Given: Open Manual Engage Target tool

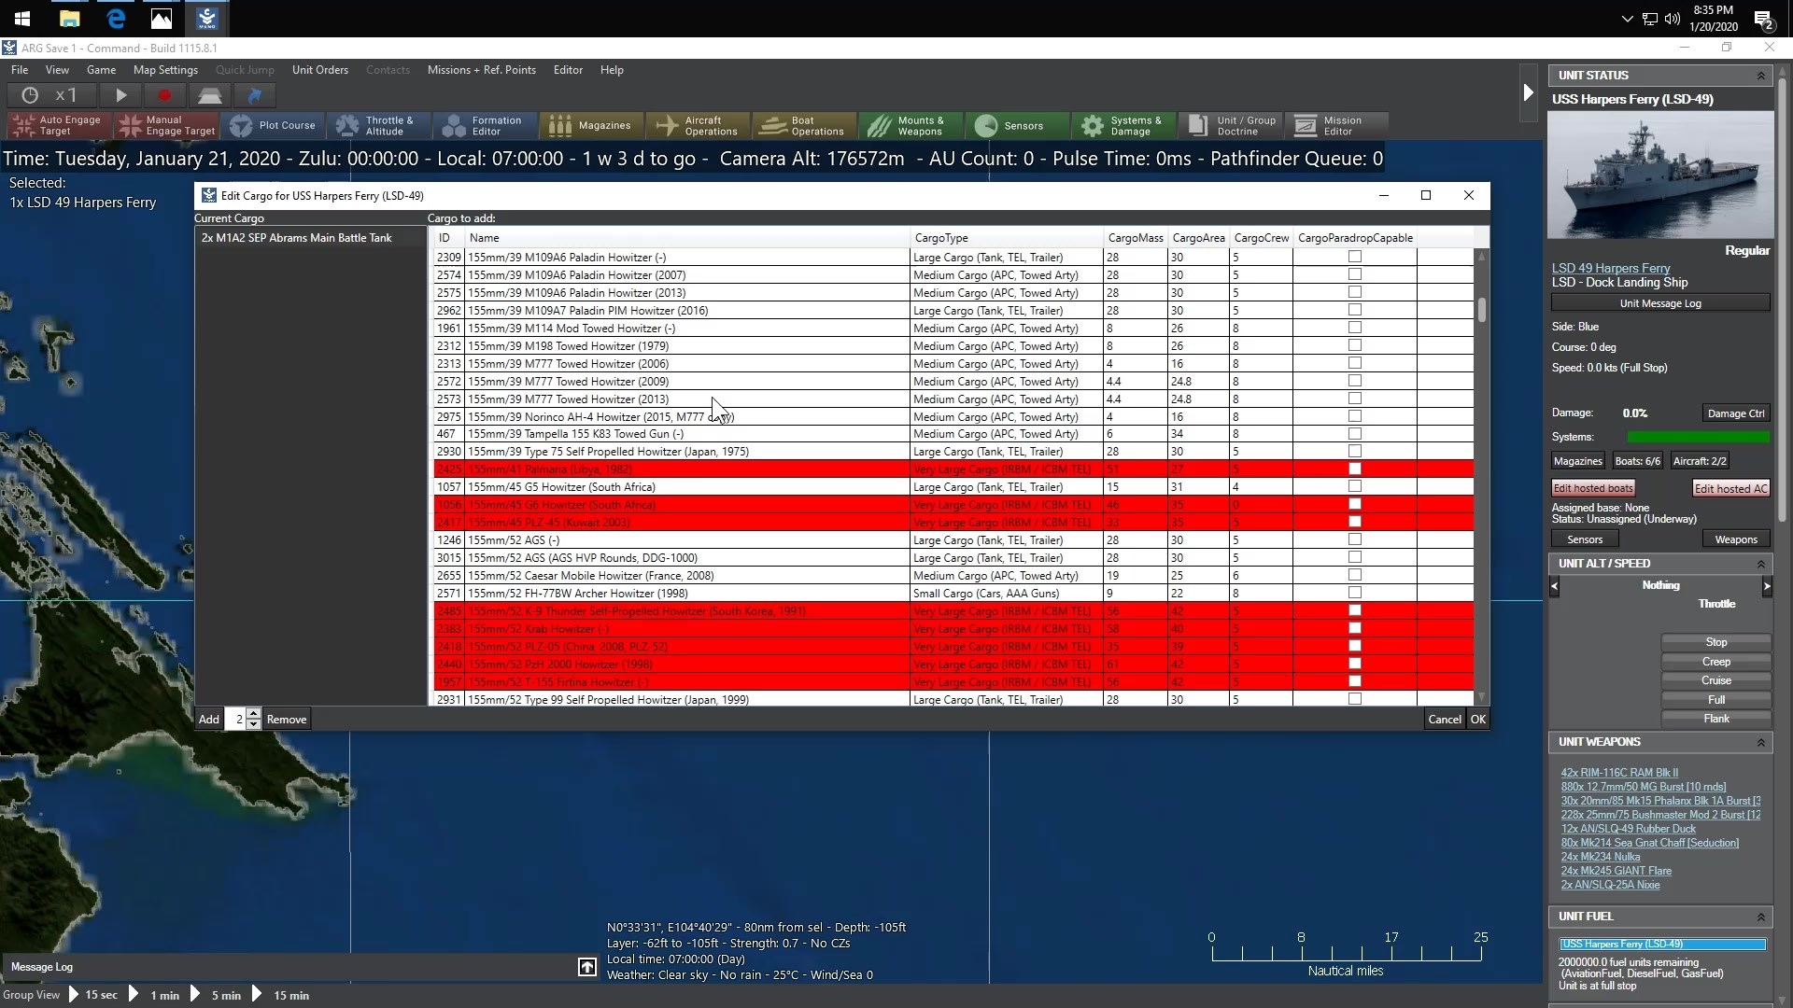Looking at the screenshot, I should pyautogui.click(x=167, y=125).
